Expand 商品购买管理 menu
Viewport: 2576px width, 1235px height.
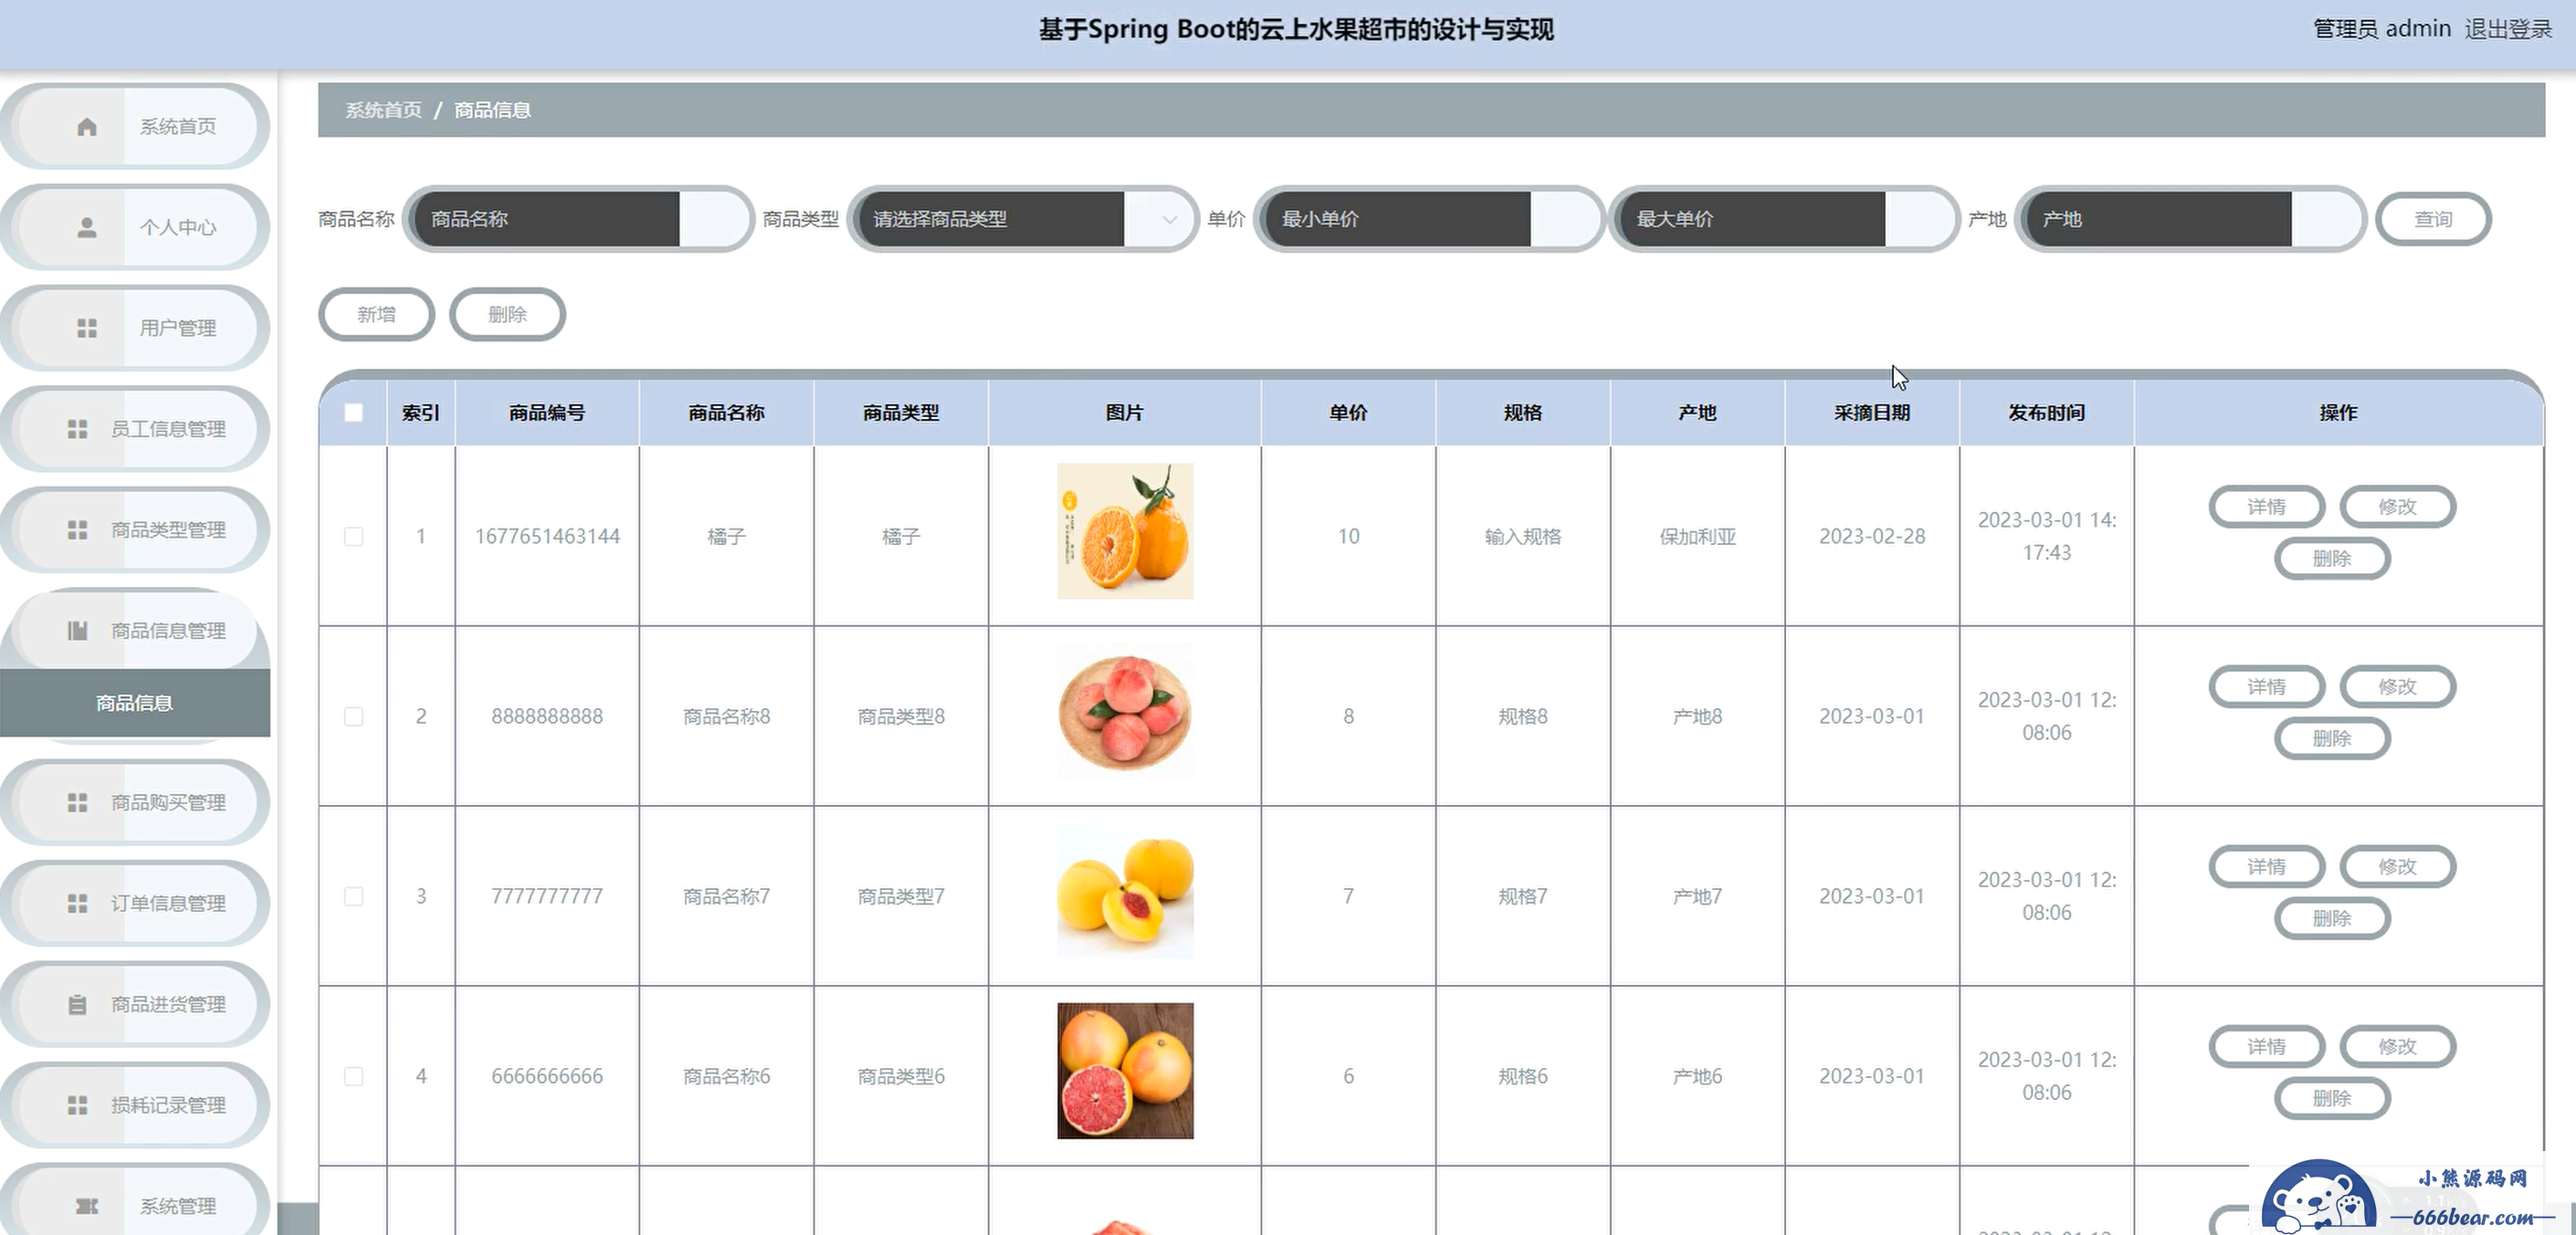click(135, 803)
